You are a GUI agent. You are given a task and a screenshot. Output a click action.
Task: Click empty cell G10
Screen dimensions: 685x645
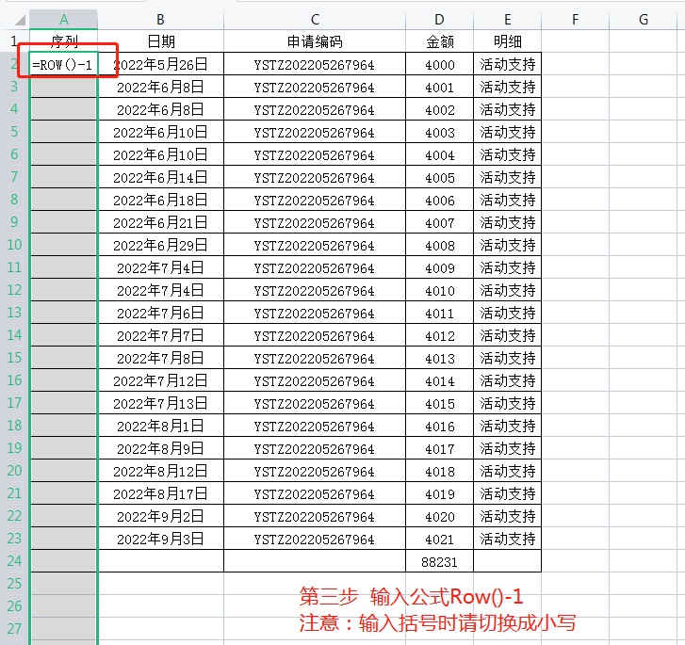point(643,245)
